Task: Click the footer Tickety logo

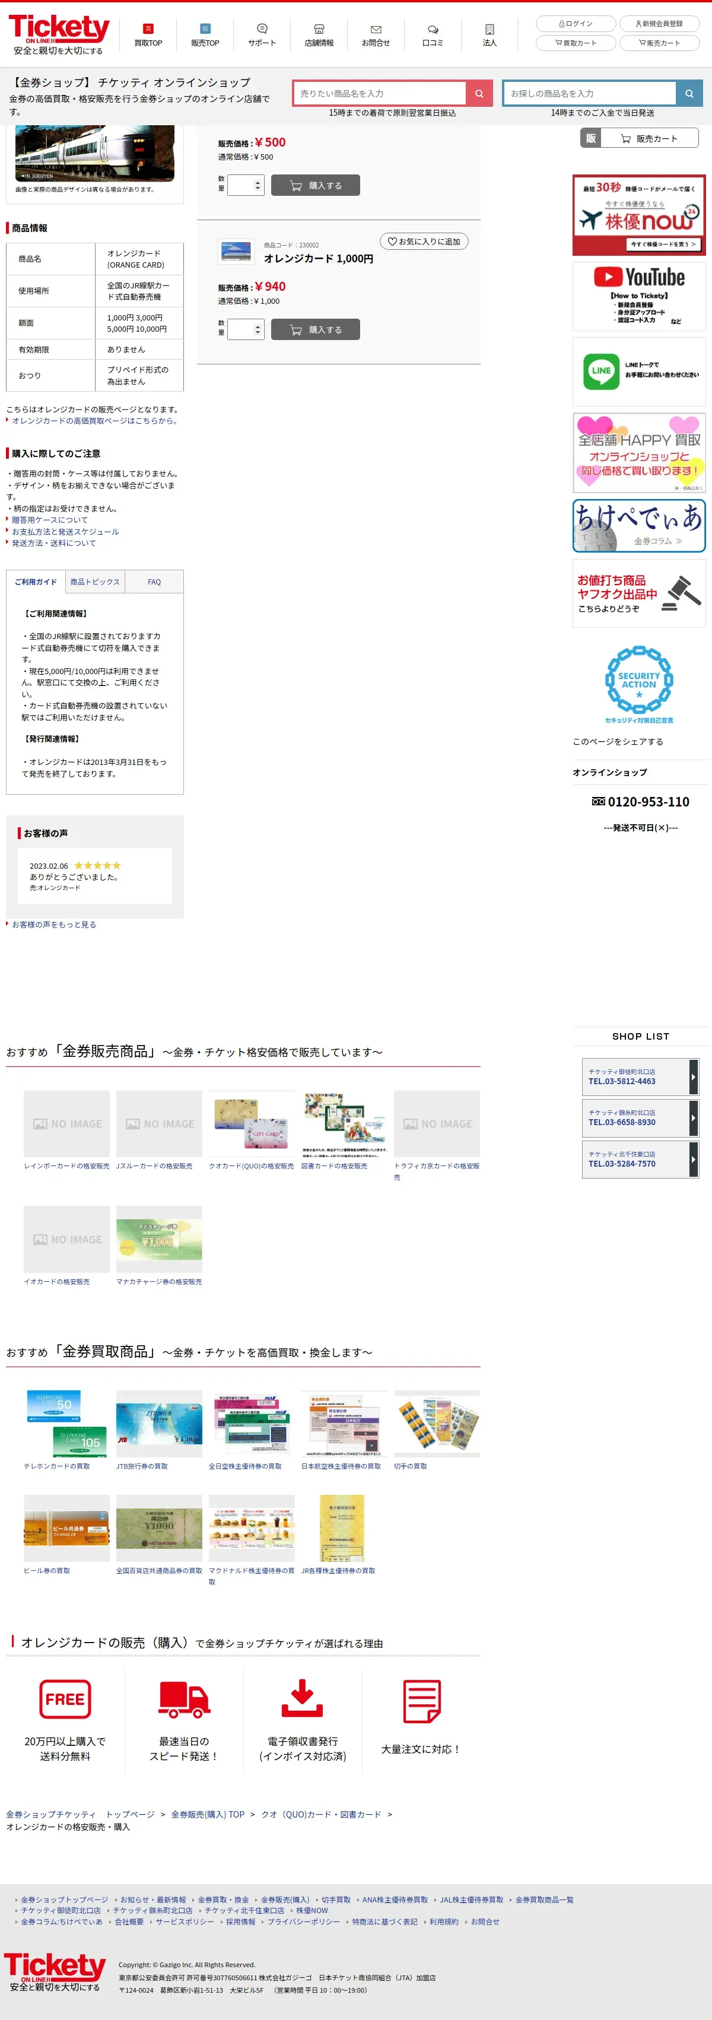Action: [x=55, y=1972]
